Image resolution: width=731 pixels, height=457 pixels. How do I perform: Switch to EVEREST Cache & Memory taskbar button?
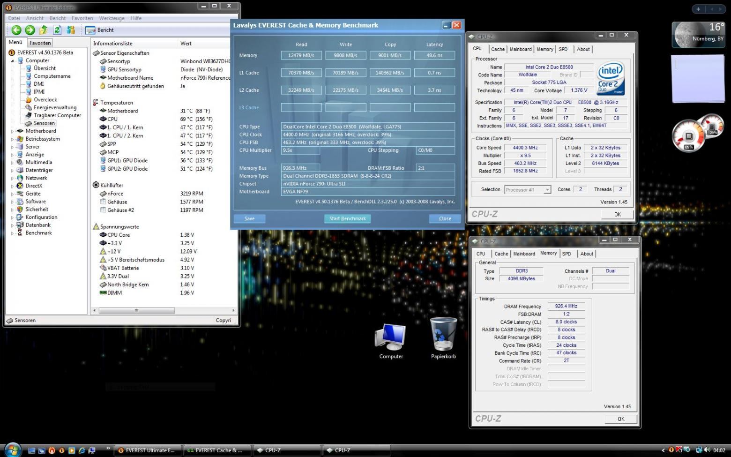(217, 450)
